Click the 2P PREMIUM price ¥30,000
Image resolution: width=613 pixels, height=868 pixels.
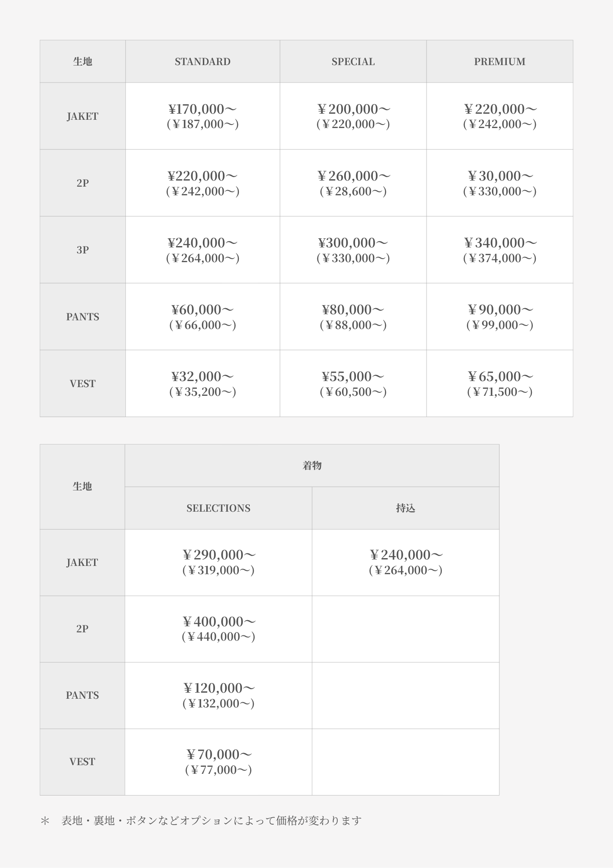pos(500,176)
